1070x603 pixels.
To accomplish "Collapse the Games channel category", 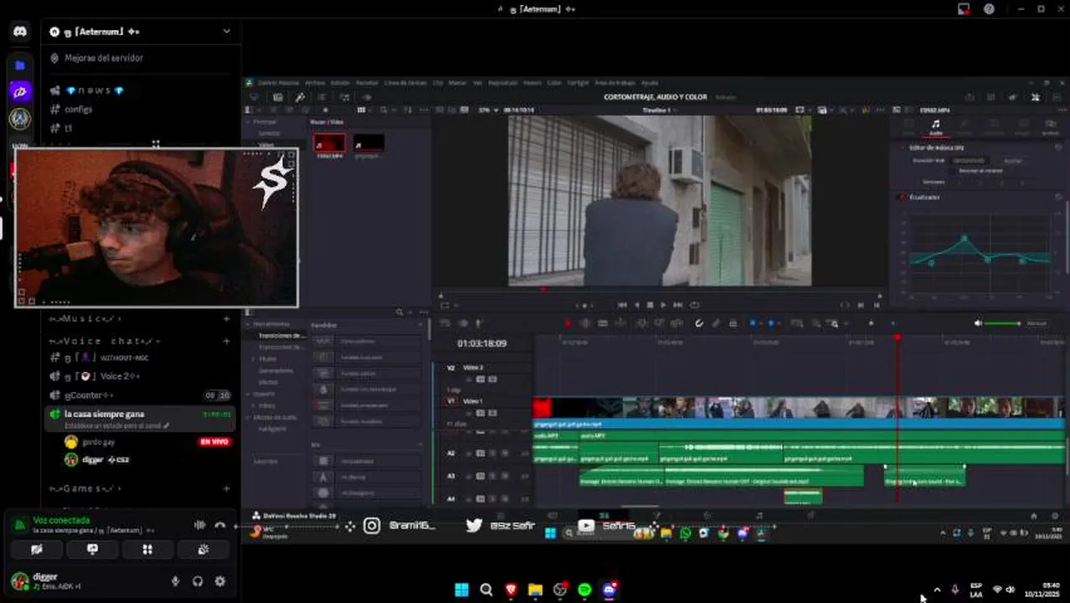I will pos(85,488).
